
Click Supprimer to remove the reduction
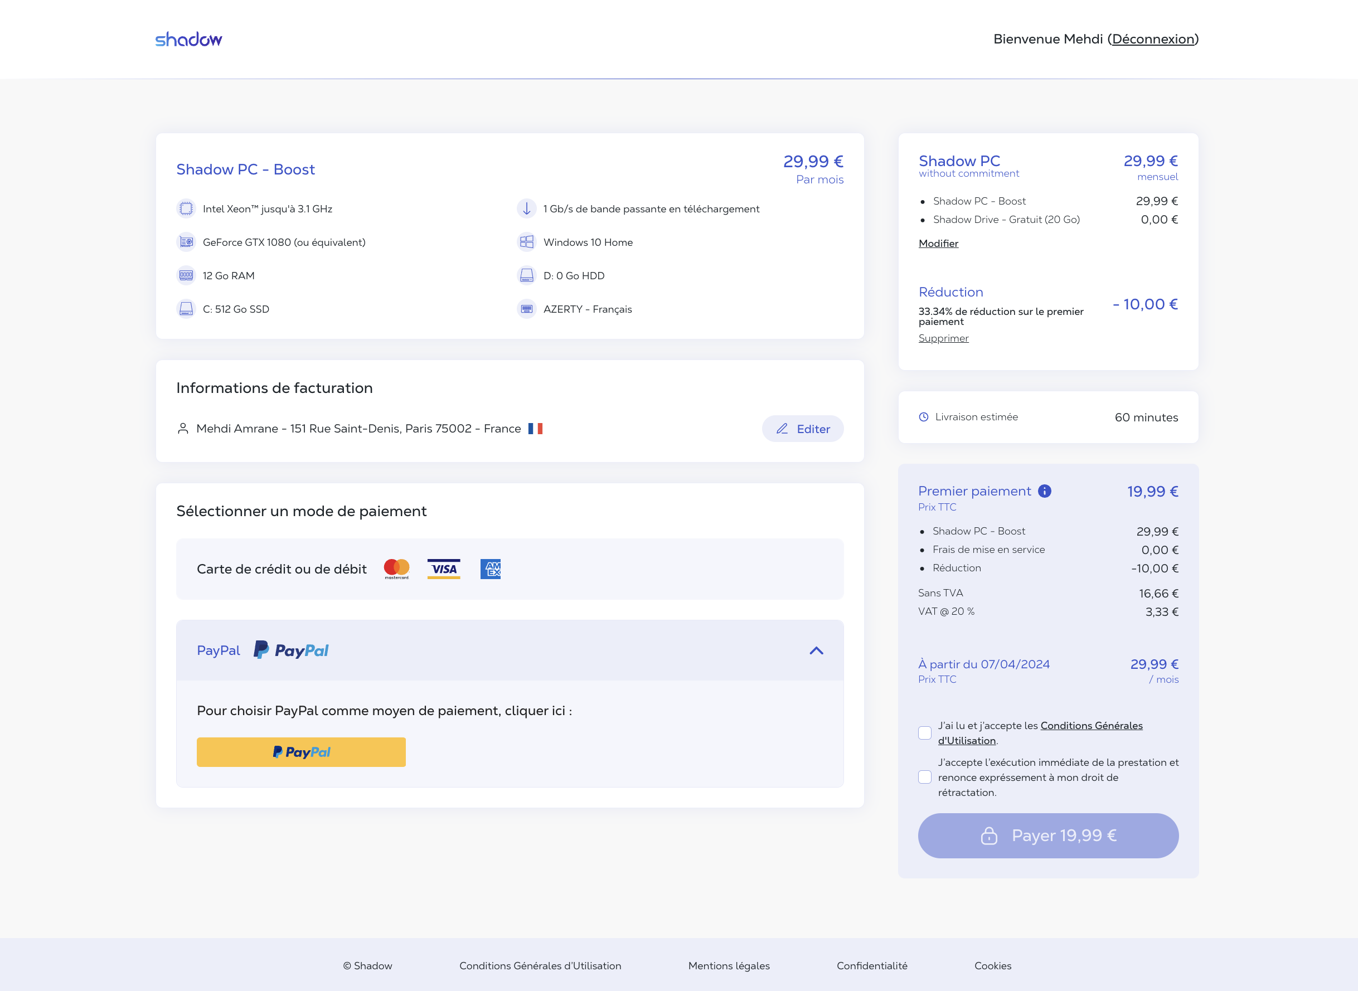[x=944, y=338]
